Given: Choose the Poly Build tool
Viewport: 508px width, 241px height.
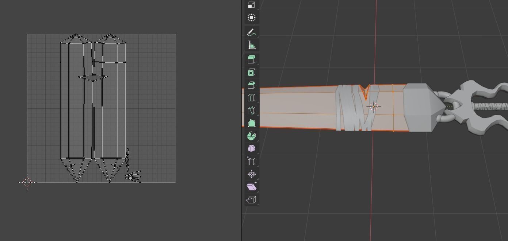Looking at the screenshot, I should [x=251, y=123].
